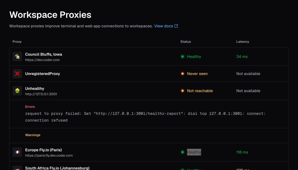
Task: Click the Proxy column header
Action: [17, 42]
